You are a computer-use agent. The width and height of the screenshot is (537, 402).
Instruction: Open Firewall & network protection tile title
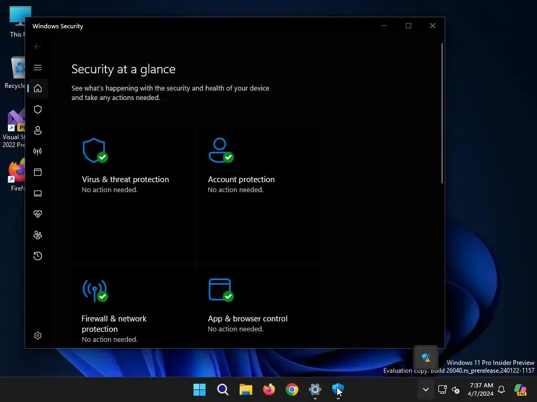[x=114, y=323]
